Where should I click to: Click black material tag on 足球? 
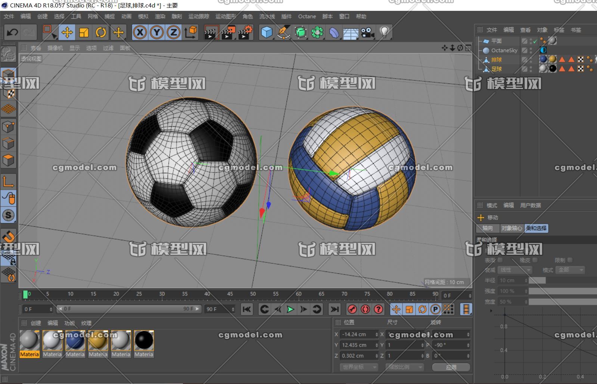coord(553,69)
